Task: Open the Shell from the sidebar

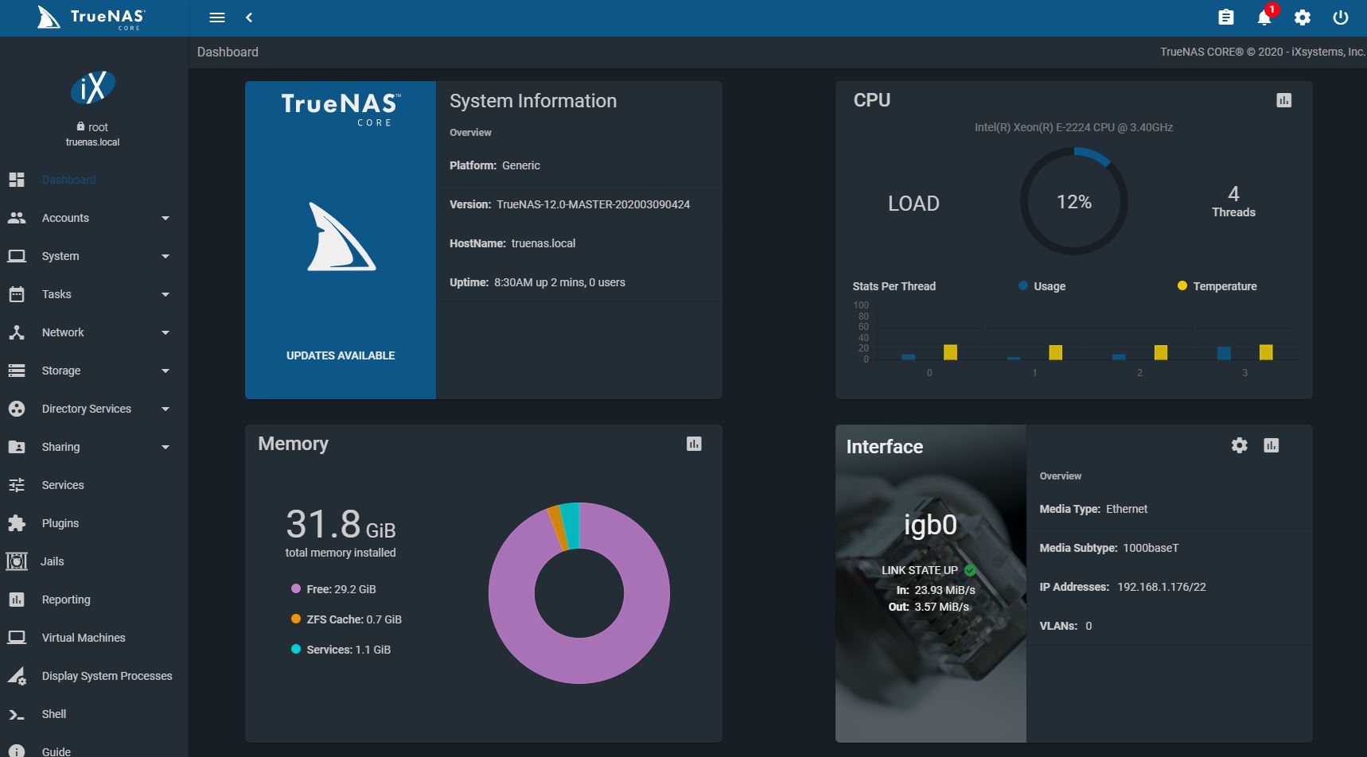Action: 54,714
